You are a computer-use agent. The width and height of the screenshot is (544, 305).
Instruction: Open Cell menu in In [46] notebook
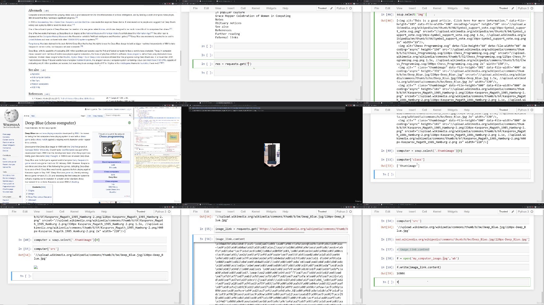click(x=424, y=8)
